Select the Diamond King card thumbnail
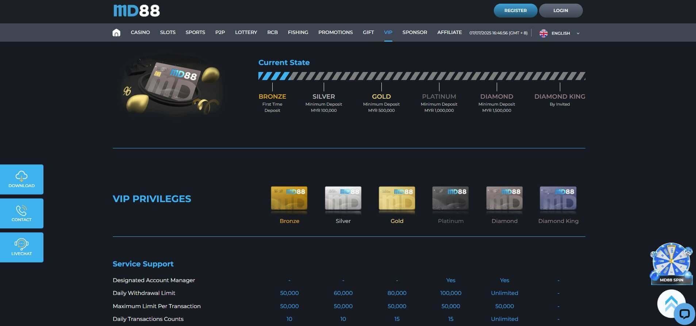The width and height of the screenshot is (696, 326). 558,198
